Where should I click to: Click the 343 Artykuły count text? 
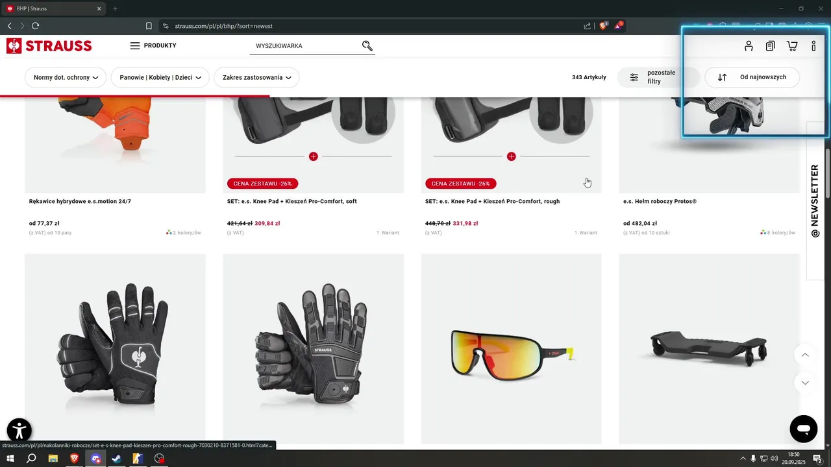click(x=589, y=77)
